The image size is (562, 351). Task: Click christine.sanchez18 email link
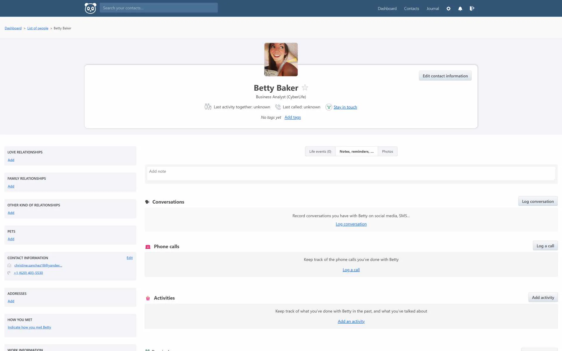[x=38, y=266]
